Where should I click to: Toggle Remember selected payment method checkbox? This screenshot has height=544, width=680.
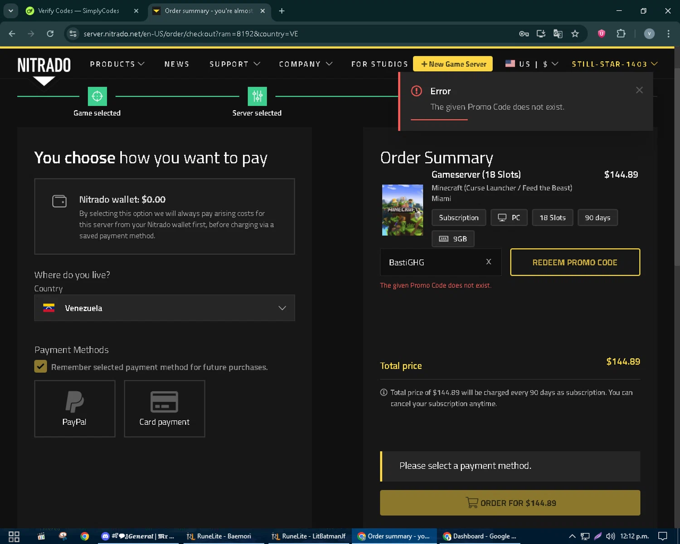41,366
